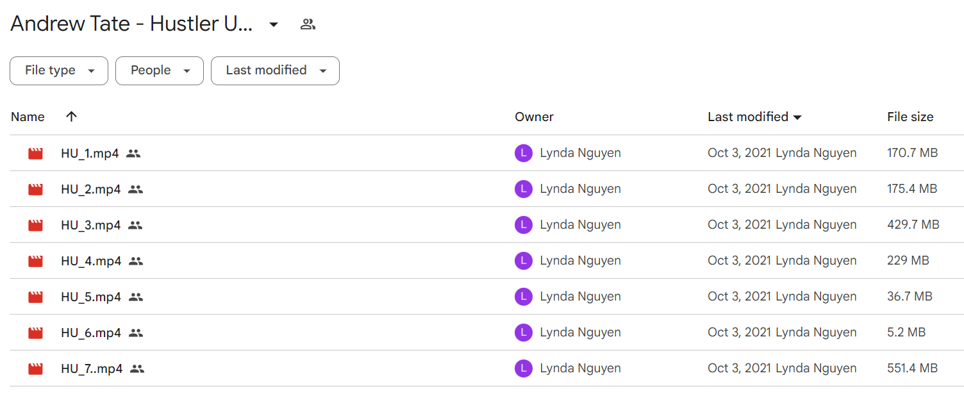Click owner name Lynda Nguyen for HU_4.mp4

pyautogui.click(x=580, y=261)
